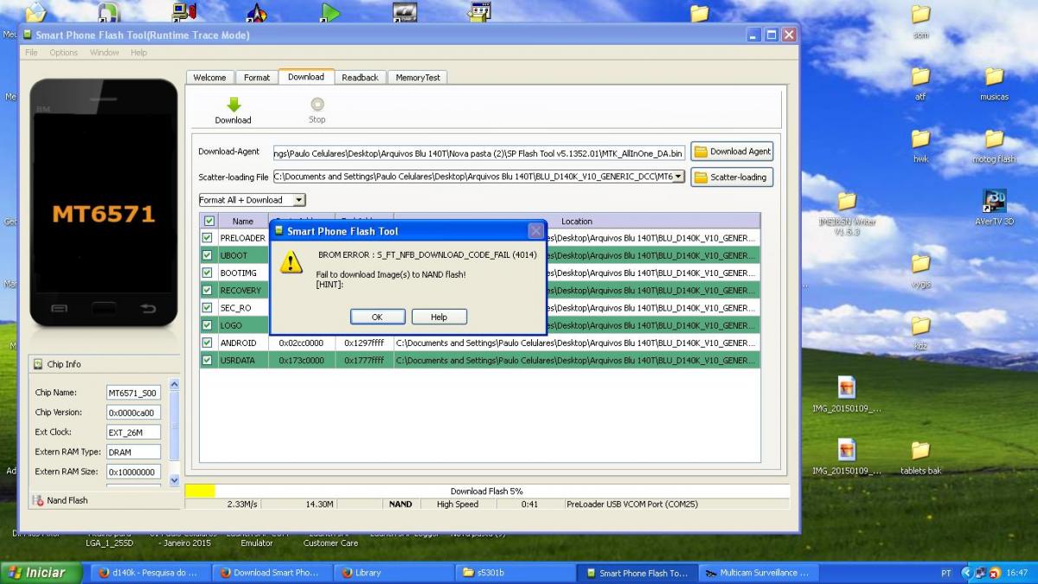Open the 'atf' desktop folder
Image resolution: width=1038 pixels, height=584 pixels.
tap(920, 77)
